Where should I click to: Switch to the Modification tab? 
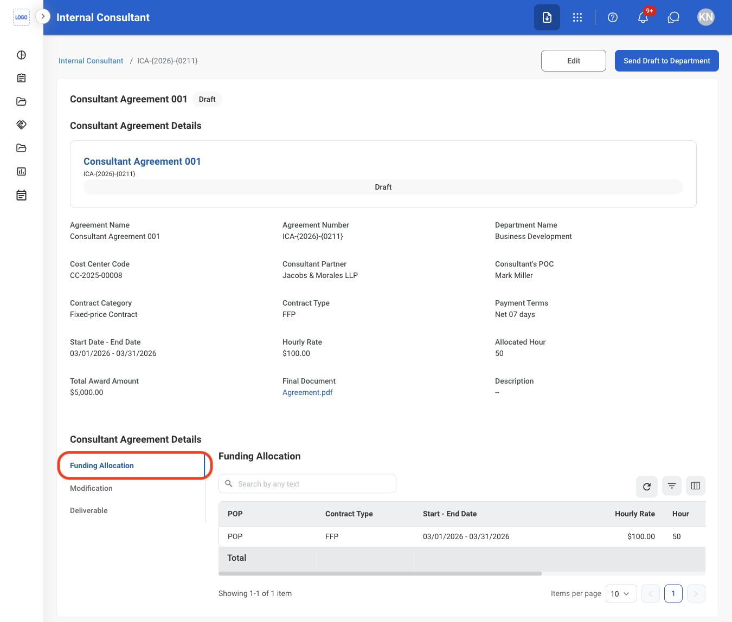[x=91, y=488]
